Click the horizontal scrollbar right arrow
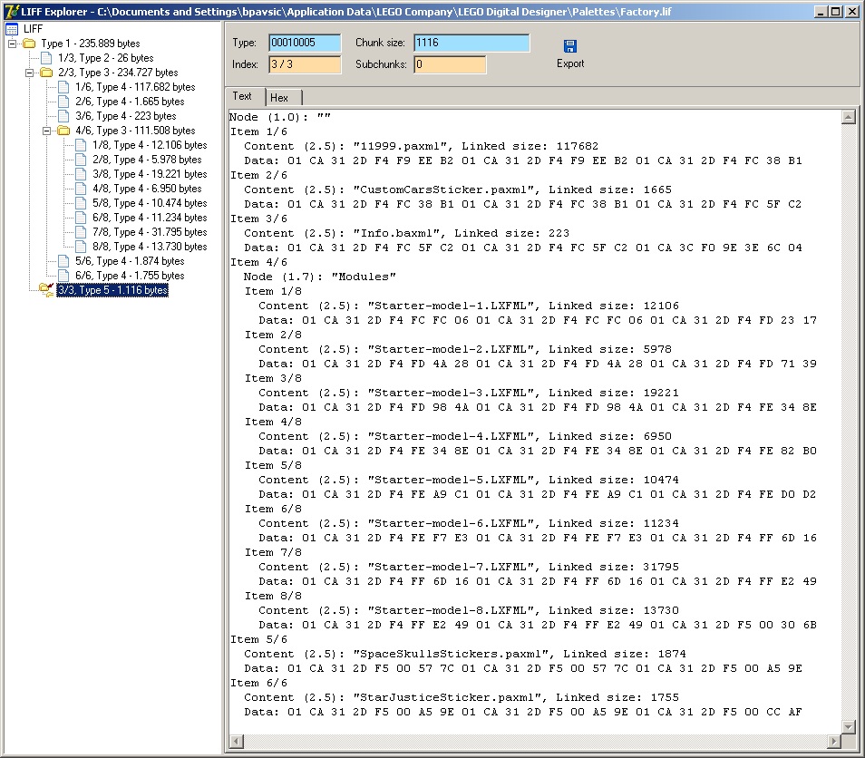 (x=834, y=742)
